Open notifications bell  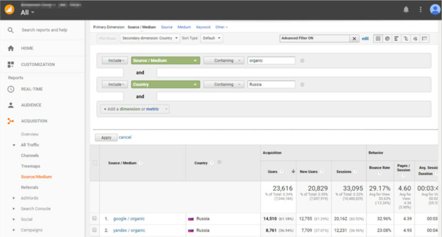point(406,9)
